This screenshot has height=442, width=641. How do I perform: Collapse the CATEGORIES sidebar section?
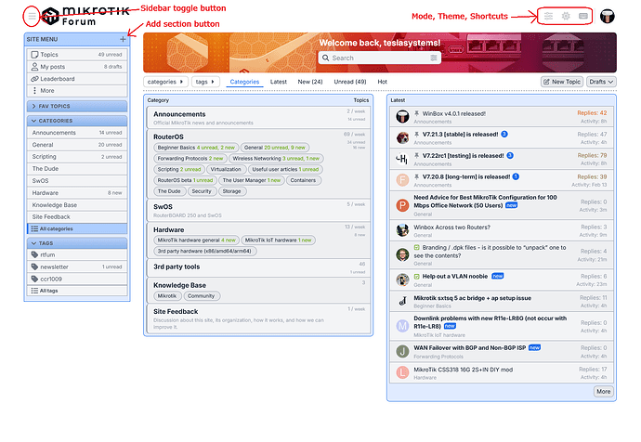77,121
